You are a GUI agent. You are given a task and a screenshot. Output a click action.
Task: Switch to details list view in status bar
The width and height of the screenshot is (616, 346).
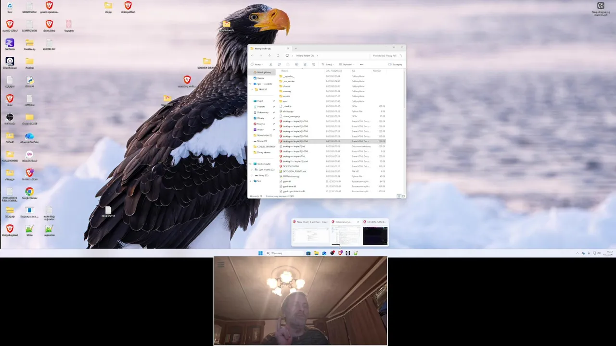[399, 196]
